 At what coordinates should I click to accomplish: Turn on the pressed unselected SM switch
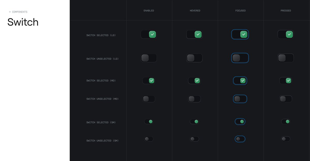(286, 139)
